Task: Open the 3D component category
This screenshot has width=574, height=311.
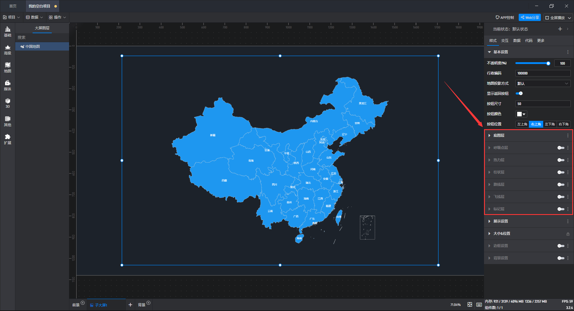Action: click(x=7, y=103)
